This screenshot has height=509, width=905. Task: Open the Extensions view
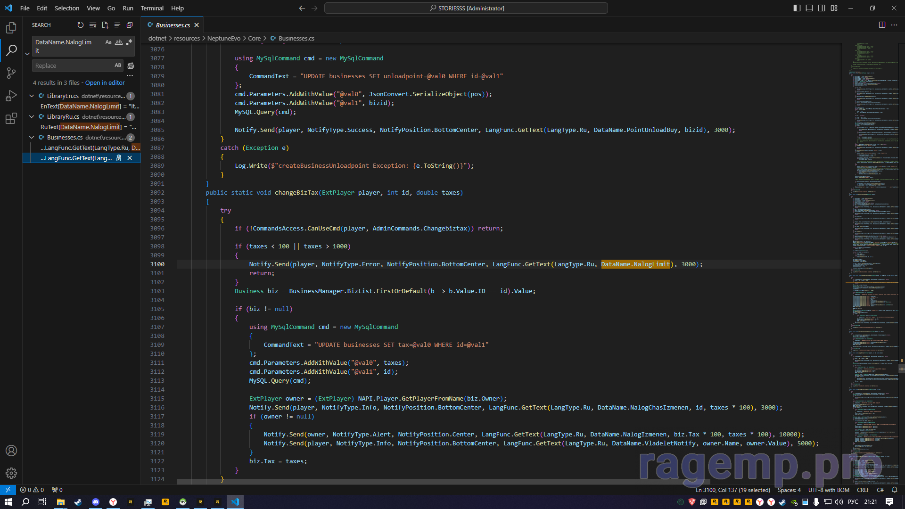pos(11,118)
